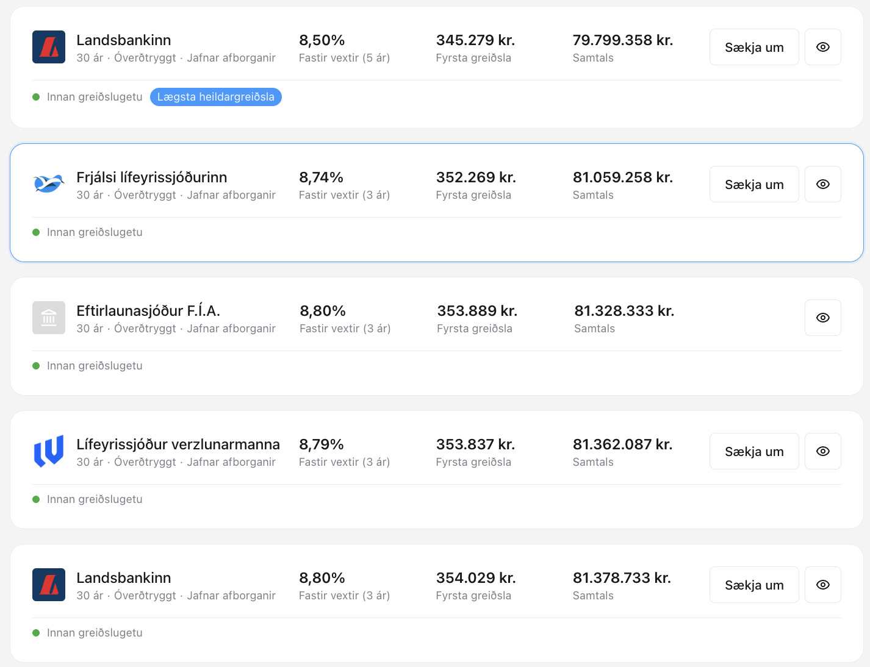This screenshot has height=667, width=870.
Task: Click the Lægsta heildargreiðsla blue badge
Action: pyautogui.click(x=216, y=97)
